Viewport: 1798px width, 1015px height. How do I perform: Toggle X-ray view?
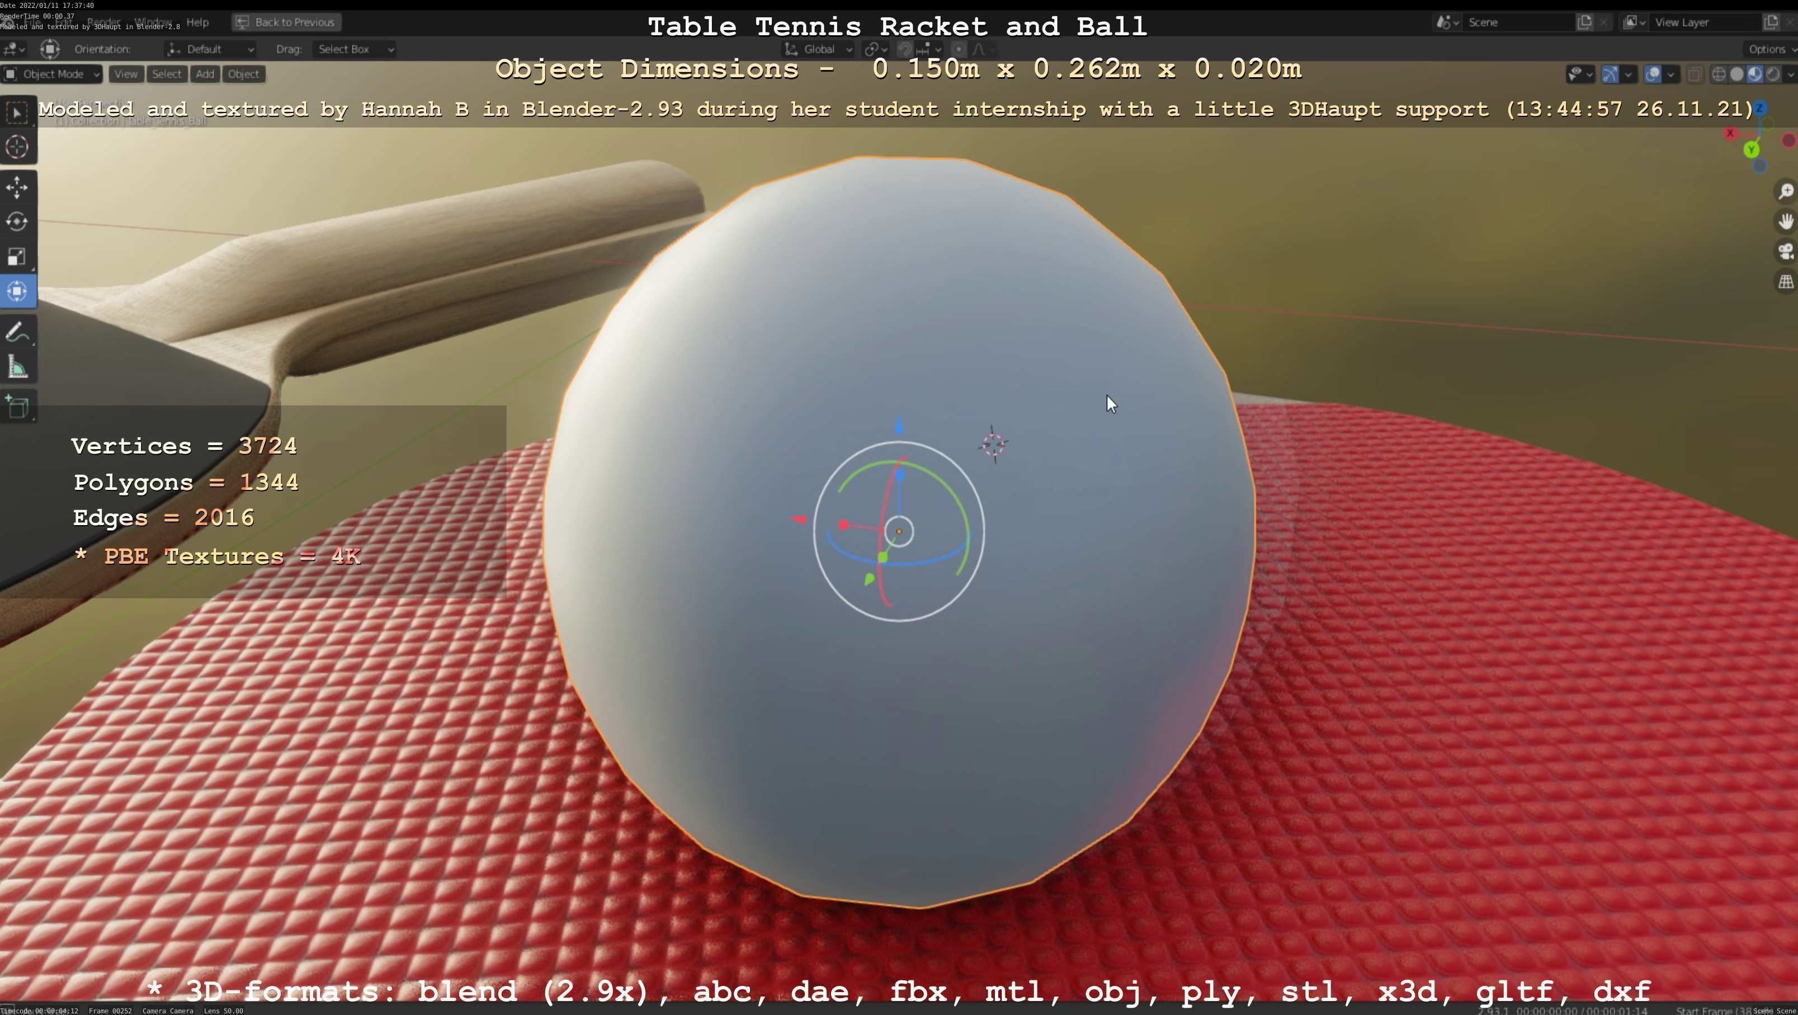pyautogui.click(x=1695, y=74)
